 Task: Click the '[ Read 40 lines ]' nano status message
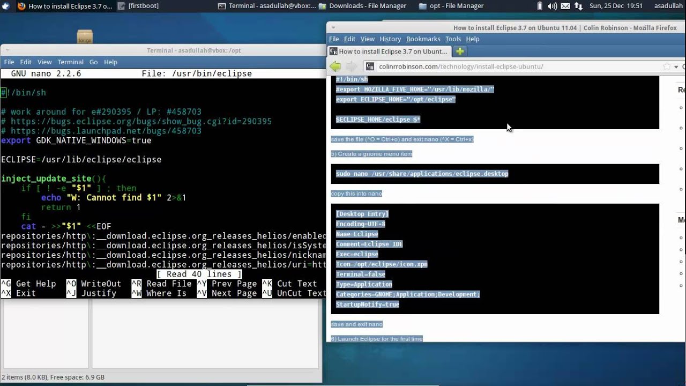(x=199, y=274)
